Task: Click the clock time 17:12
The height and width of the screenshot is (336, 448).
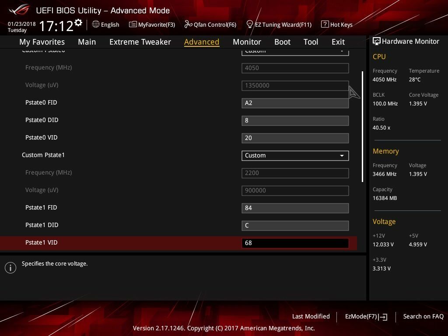Action: pyautogui.click(x=56, y=26)
